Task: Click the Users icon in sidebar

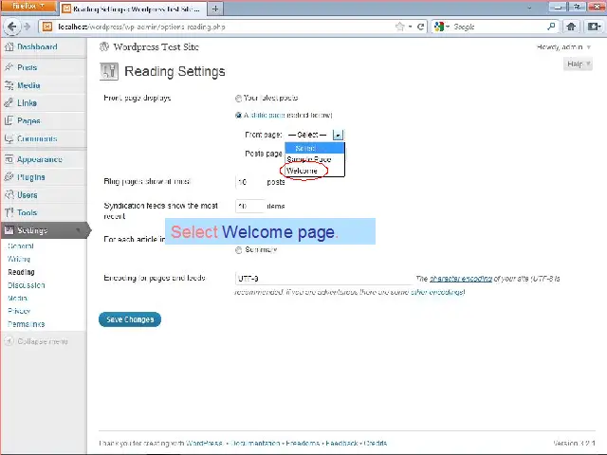Action: tap(9, 194)
